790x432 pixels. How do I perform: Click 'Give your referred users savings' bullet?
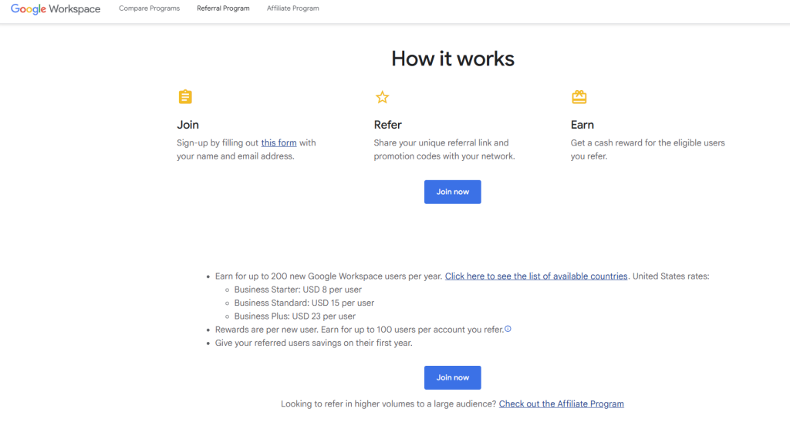(x=313, y=343)
